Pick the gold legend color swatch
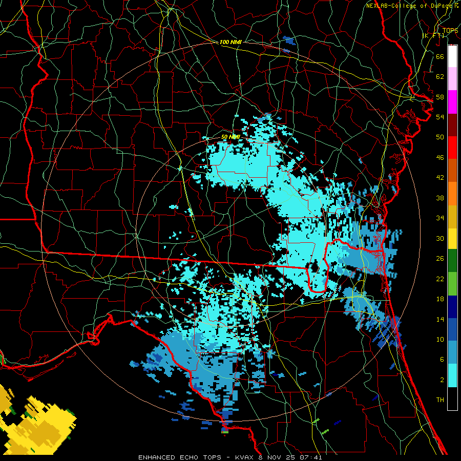The height and width of the screenshot is (461, 461). [452, 217]
